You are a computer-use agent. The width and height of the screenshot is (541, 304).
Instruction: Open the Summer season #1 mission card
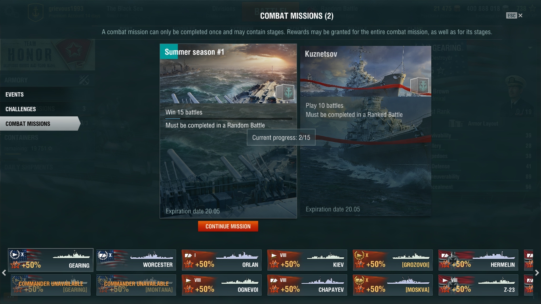tap(228, 131)
